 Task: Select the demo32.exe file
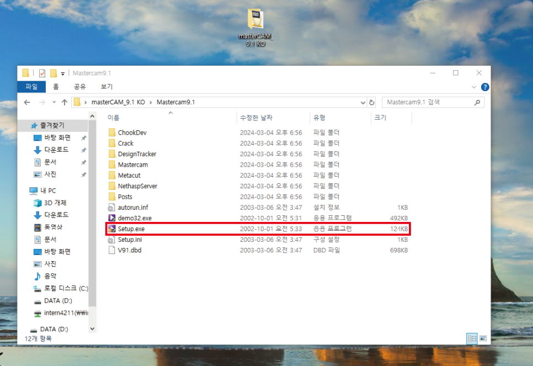pos(135,218)
